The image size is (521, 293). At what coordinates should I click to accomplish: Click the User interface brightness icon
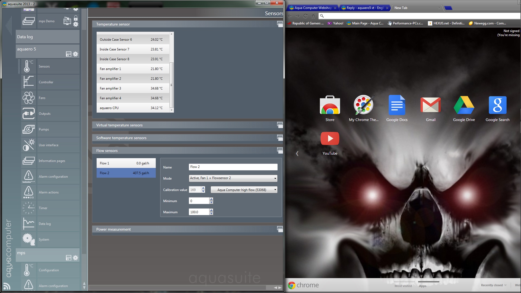(28, 145)
